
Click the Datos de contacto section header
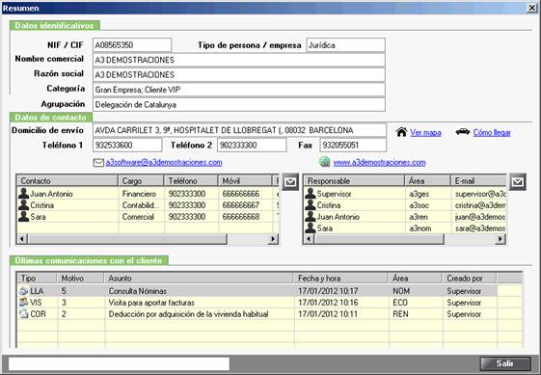[x=51, y=118]
